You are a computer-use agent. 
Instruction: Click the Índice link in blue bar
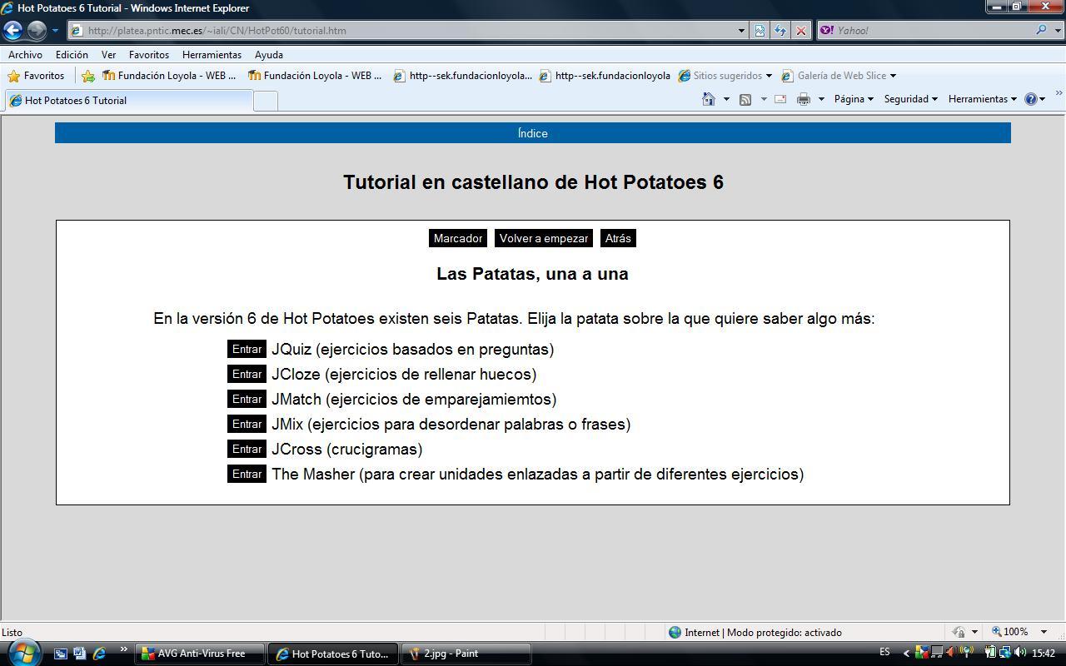tap(532, 133)
